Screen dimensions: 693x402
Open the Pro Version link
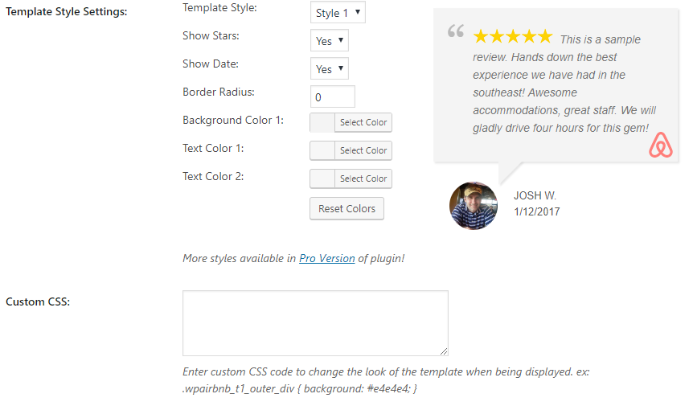click(327, 258)
